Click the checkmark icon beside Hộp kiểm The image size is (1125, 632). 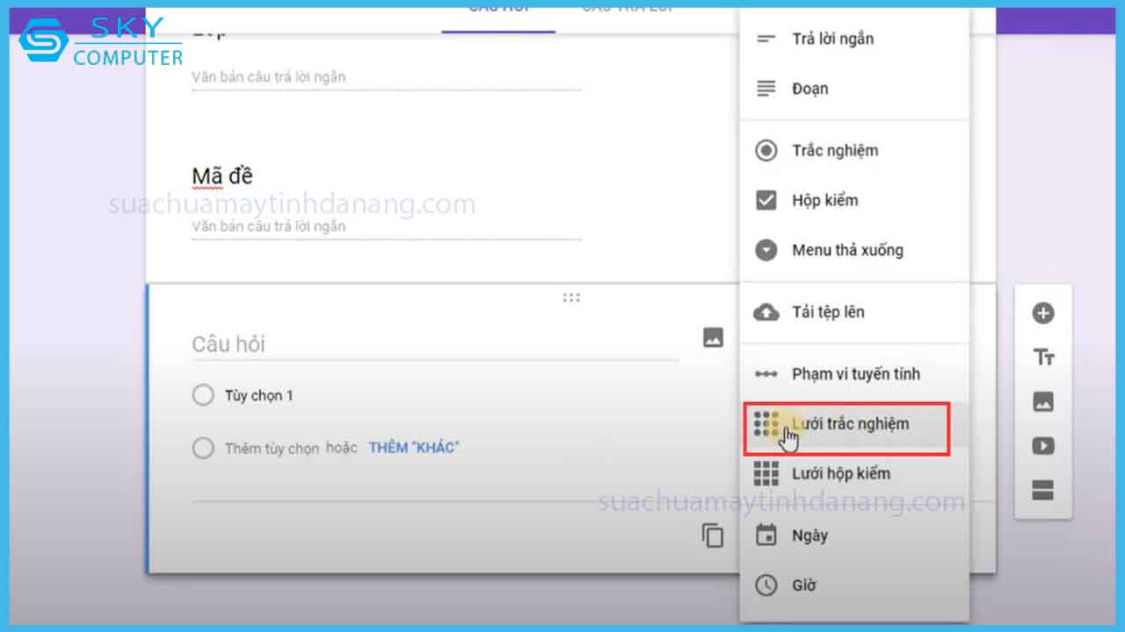766,200
